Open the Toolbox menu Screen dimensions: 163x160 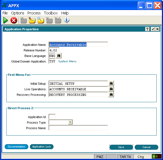click(51, 13)
